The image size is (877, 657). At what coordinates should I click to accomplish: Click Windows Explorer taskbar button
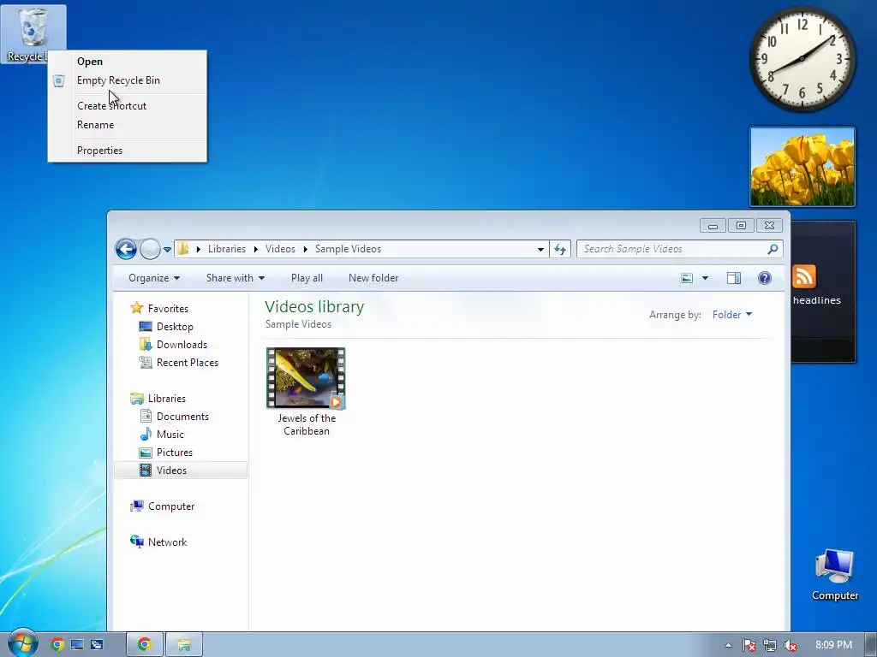(184, 645)
